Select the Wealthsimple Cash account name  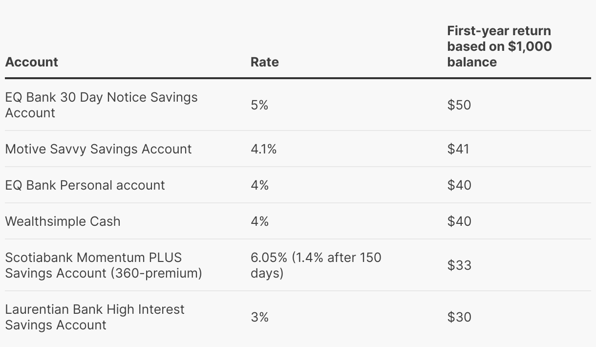tap(63, 221)
